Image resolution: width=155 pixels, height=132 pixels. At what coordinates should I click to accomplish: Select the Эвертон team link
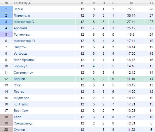pos(20,47)
